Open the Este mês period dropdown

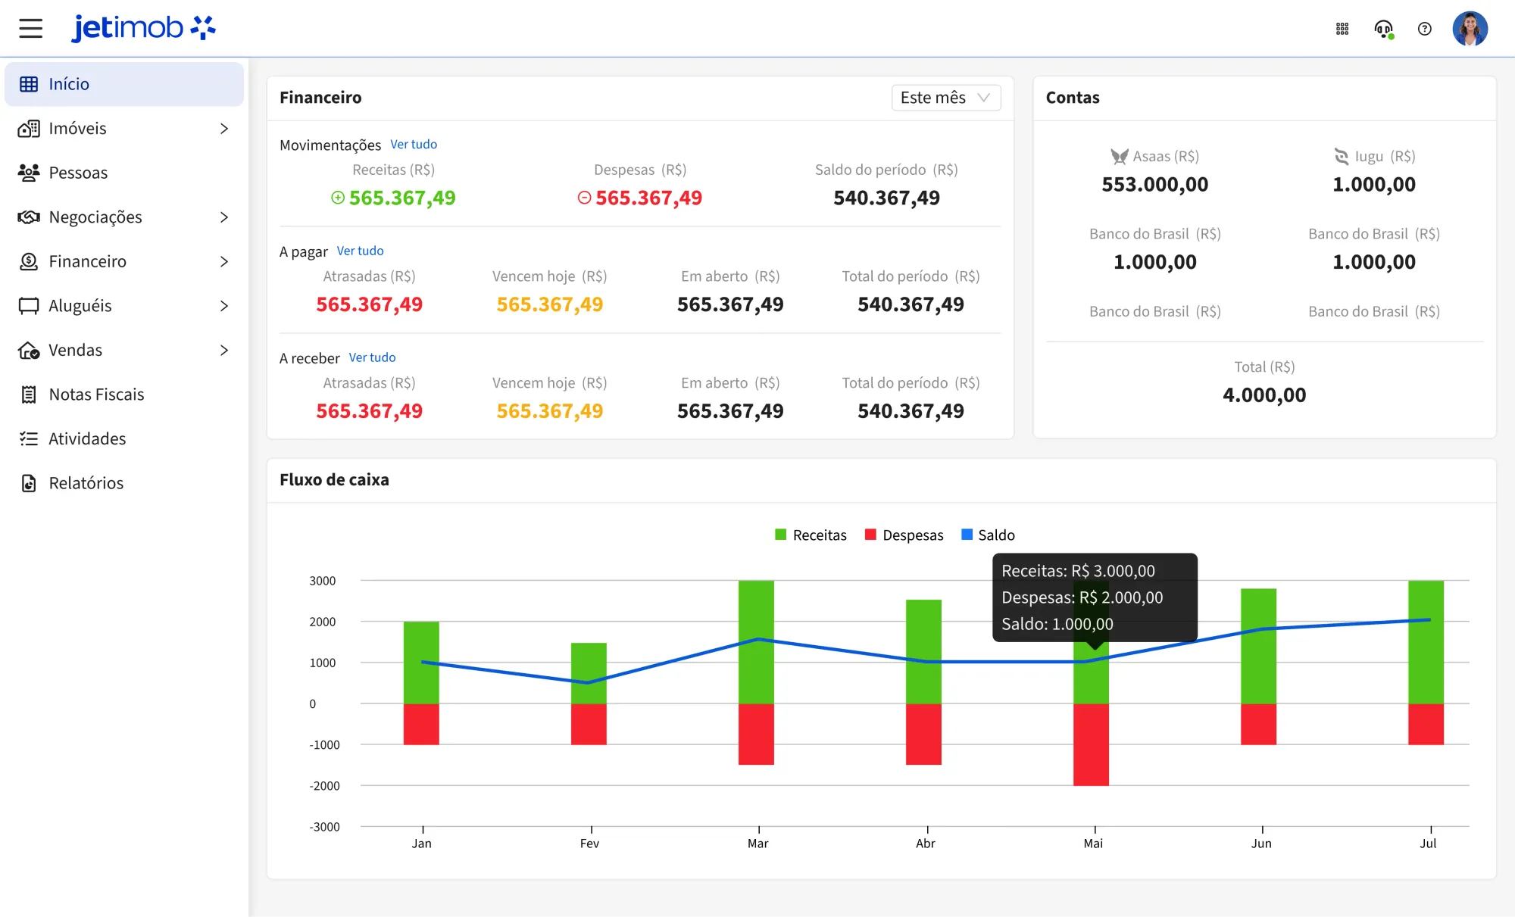tap(946, 98)
